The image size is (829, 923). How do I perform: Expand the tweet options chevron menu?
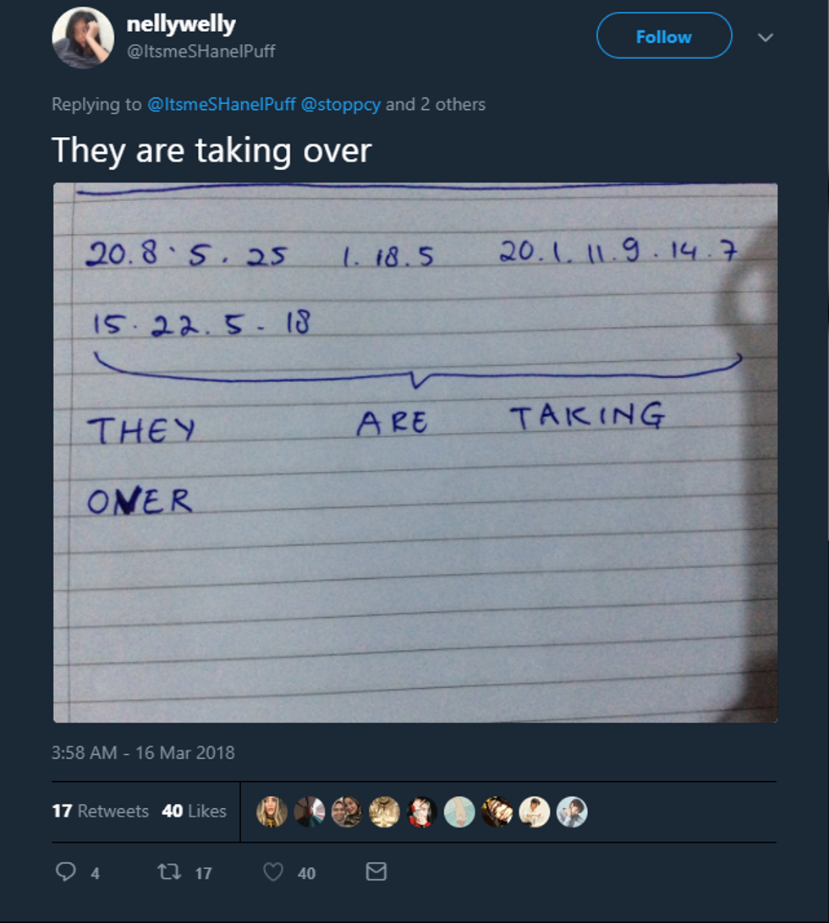pyautogui.click(x=766, y=37)
